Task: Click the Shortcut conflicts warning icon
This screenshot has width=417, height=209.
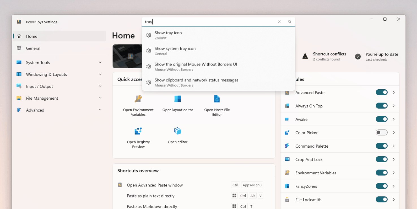Action: 305,56
